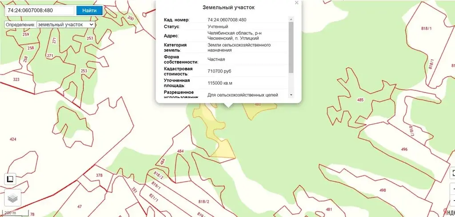Click the Определение label text
This screenshot has width=455, height=217.
20,25
